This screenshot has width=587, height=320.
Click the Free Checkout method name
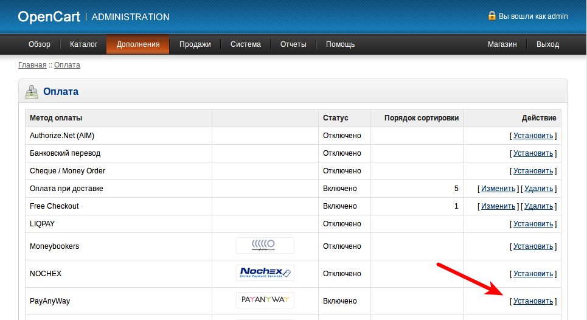(x=54, y=206)
